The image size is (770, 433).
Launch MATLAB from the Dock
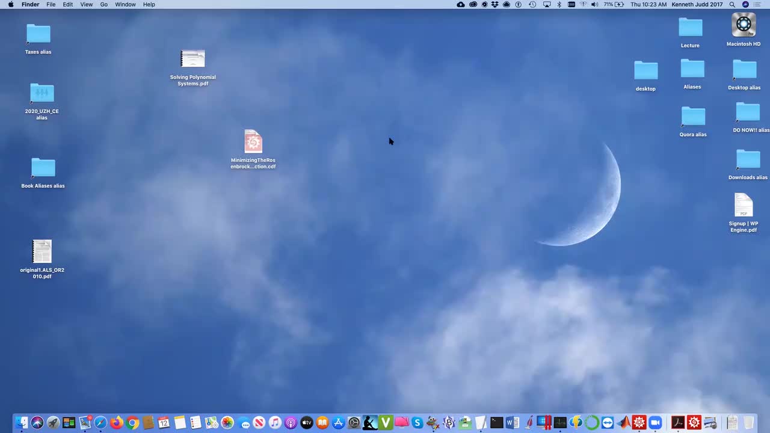click(x=624, y=423)
